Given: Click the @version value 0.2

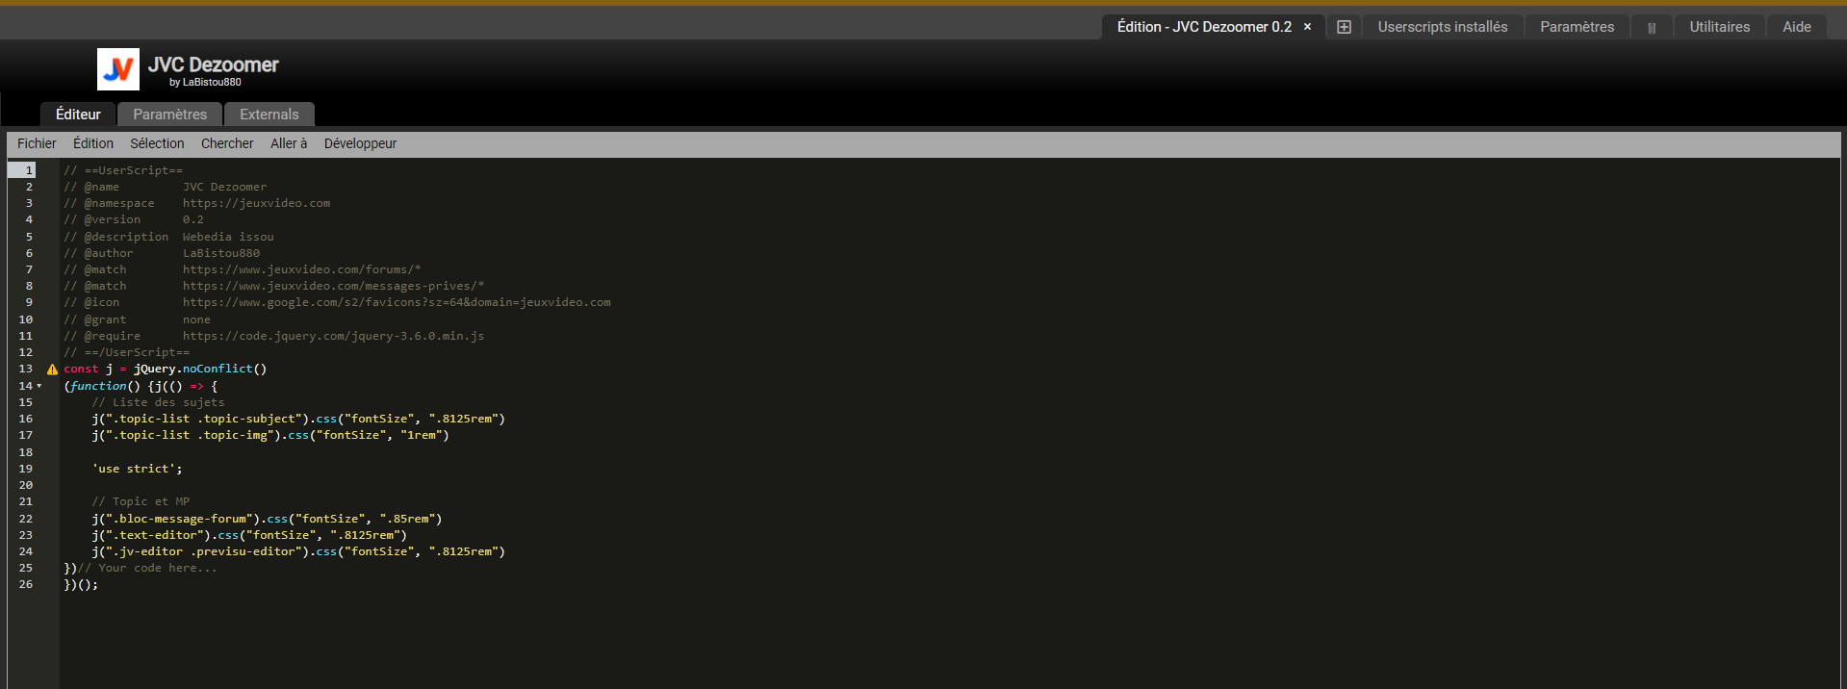Looking at the screenshot, I should (x=193, y=220).
